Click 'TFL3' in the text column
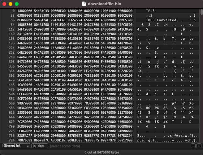203x155 pixels. [150, 11]
